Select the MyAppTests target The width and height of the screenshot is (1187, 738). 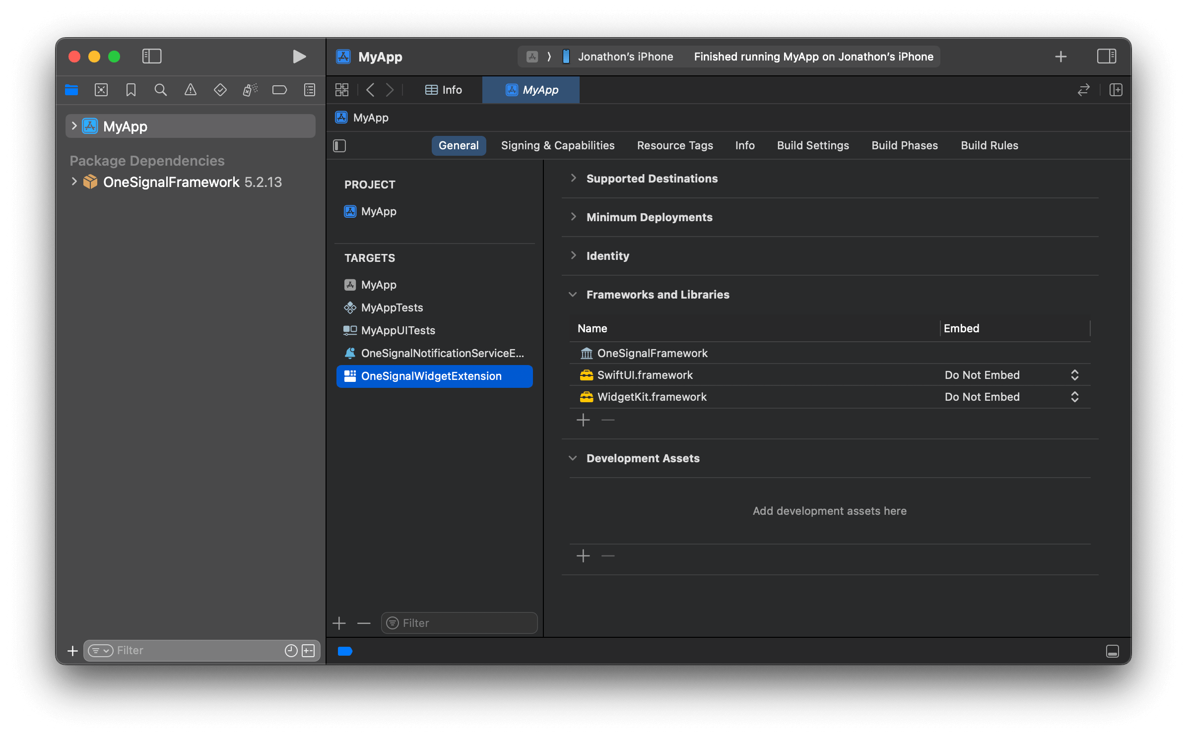point(434,307)
